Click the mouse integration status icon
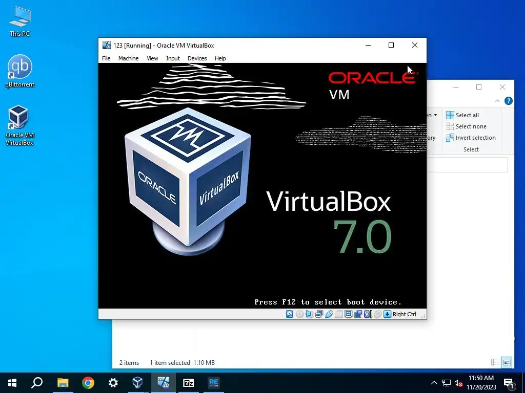Image resolution: width=525 pixels, height=393 pixels. click(378, 314)
